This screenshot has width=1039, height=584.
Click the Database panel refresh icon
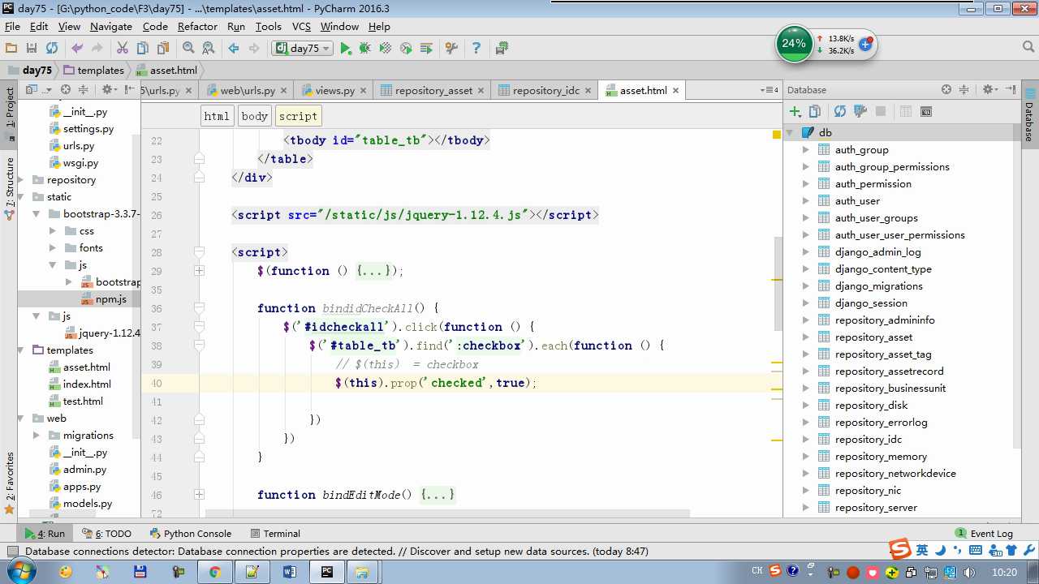(x=840, y=111)
